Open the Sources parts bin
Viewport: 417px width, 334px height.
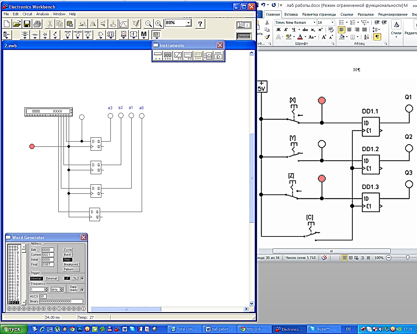(x=25, y=35)
